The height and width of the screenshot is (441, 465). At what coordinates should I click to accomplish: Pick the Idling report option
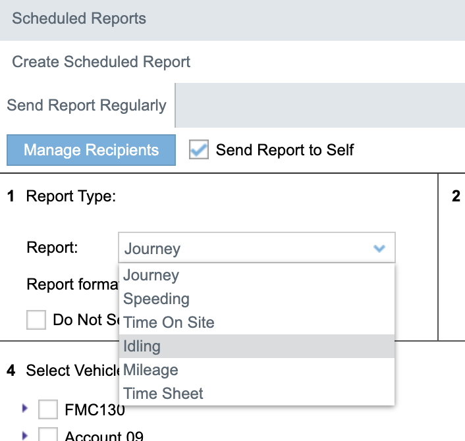point(142,346)
